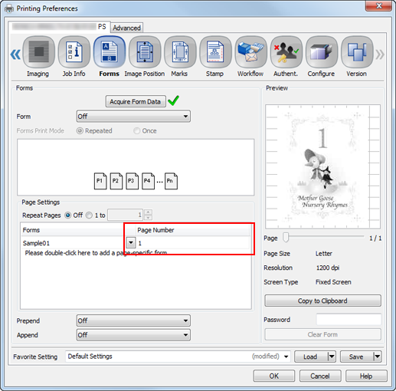Go to previous toolbar icons with left chevron

click(x=15, y=54)
